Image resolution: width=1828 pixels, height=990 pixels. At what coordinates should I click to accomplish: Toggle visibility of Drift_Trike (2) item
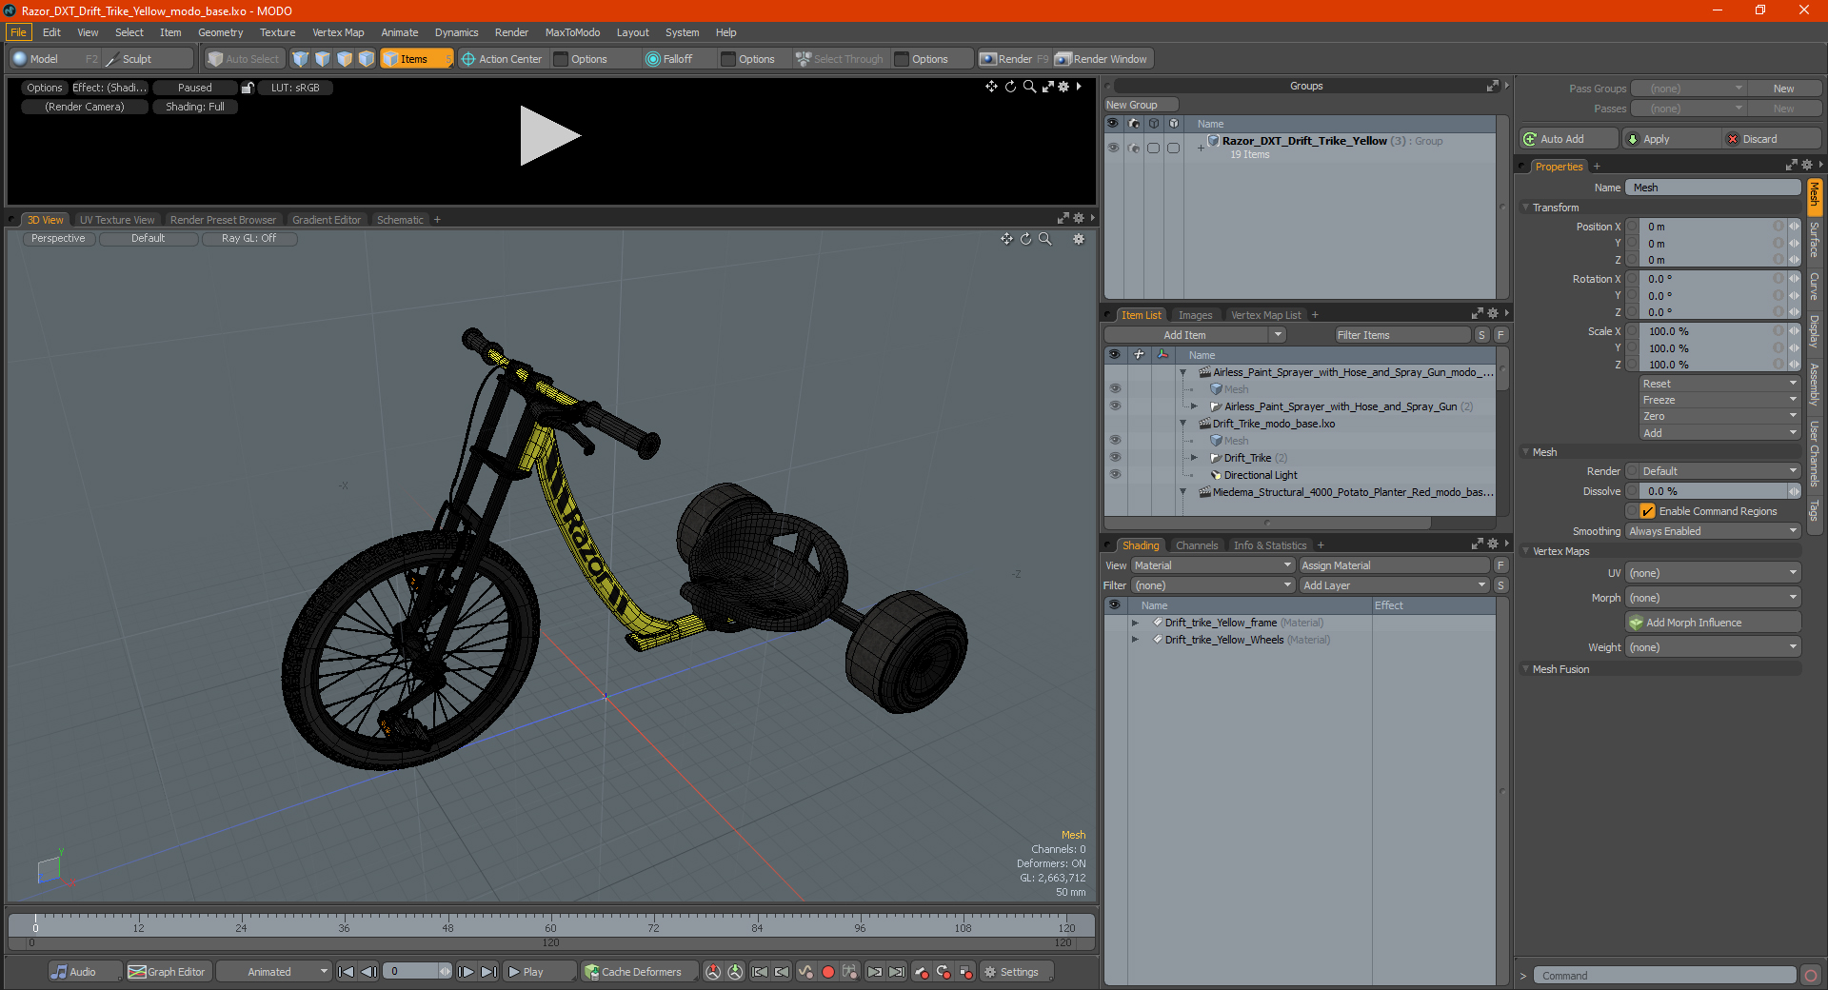1115,457
